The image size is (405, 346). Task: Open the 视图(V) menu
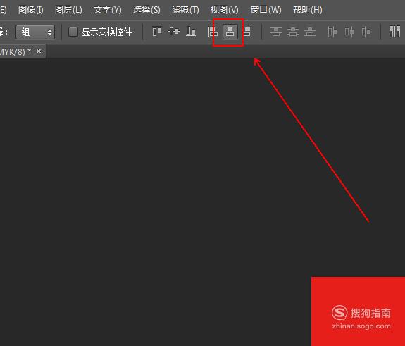[x=224, y=10]
